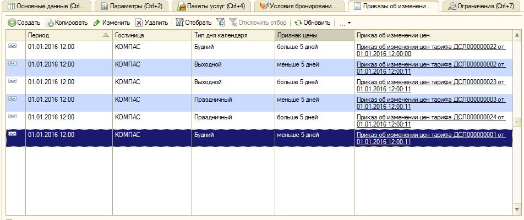Click record icon of ДСЛ000000023 row
The height and width of the screenshot is (220, 524).
coord(12,81)
